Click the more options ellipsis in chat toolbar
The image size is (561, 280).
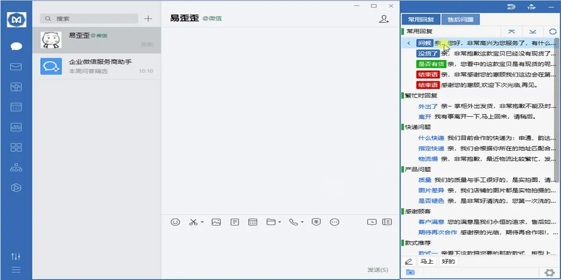click(x=334, y=222)
